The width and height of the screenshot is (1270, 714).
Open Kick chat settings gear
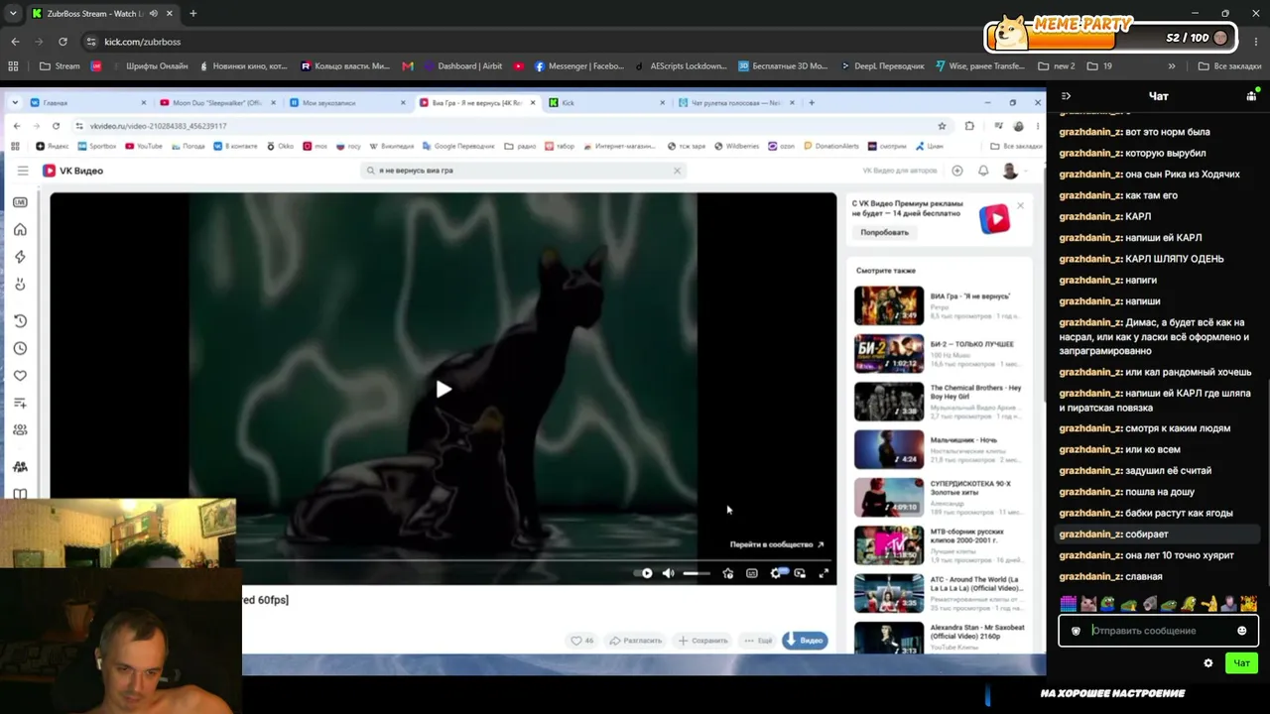(1207, 663)
